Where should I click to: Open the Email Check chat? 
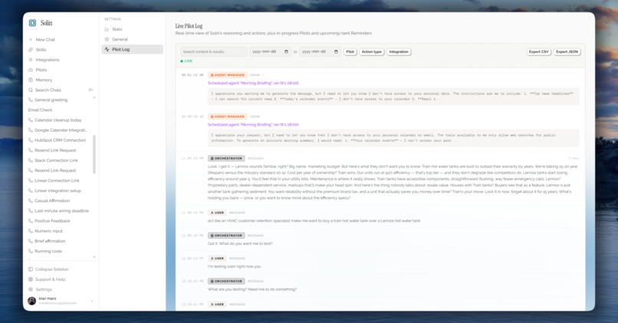tap(40, 110)
